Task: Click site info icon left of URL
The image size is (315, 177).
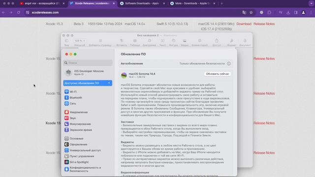Action: (x=28, y=12)
